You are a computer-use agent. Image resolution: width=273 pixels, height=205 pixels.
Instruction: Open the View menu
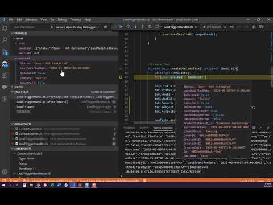[x=44, y=20]
